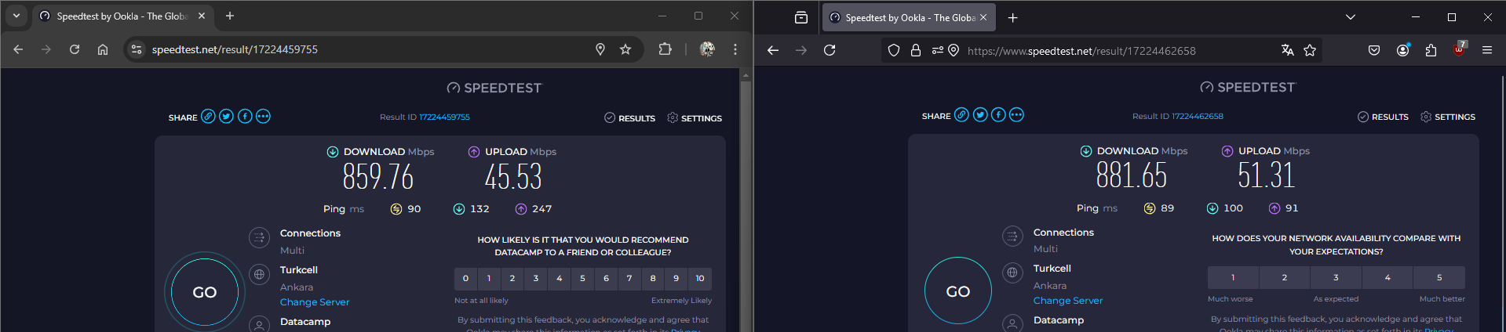Close the Speedtest tab in Chrome

pyautogui.click(x=202, y=16)
